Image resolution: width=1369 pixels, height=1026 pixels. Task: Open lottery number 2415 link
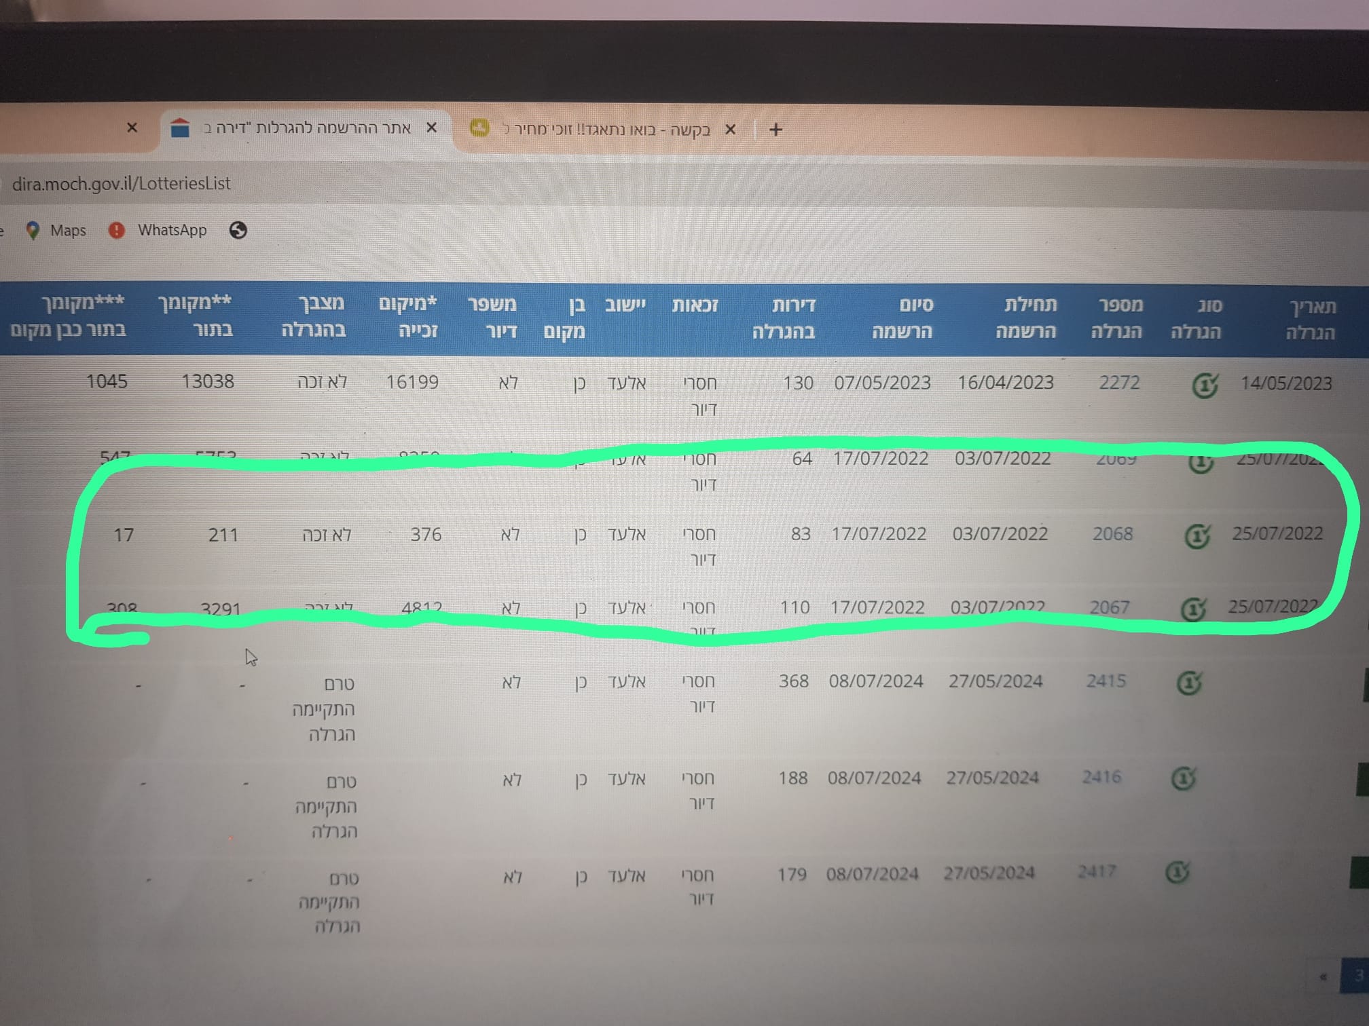tap(1106, 681)
